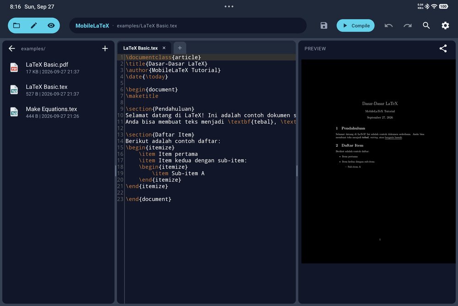
Task: Click the rendered PDF preview page
Action: [379, 161]
